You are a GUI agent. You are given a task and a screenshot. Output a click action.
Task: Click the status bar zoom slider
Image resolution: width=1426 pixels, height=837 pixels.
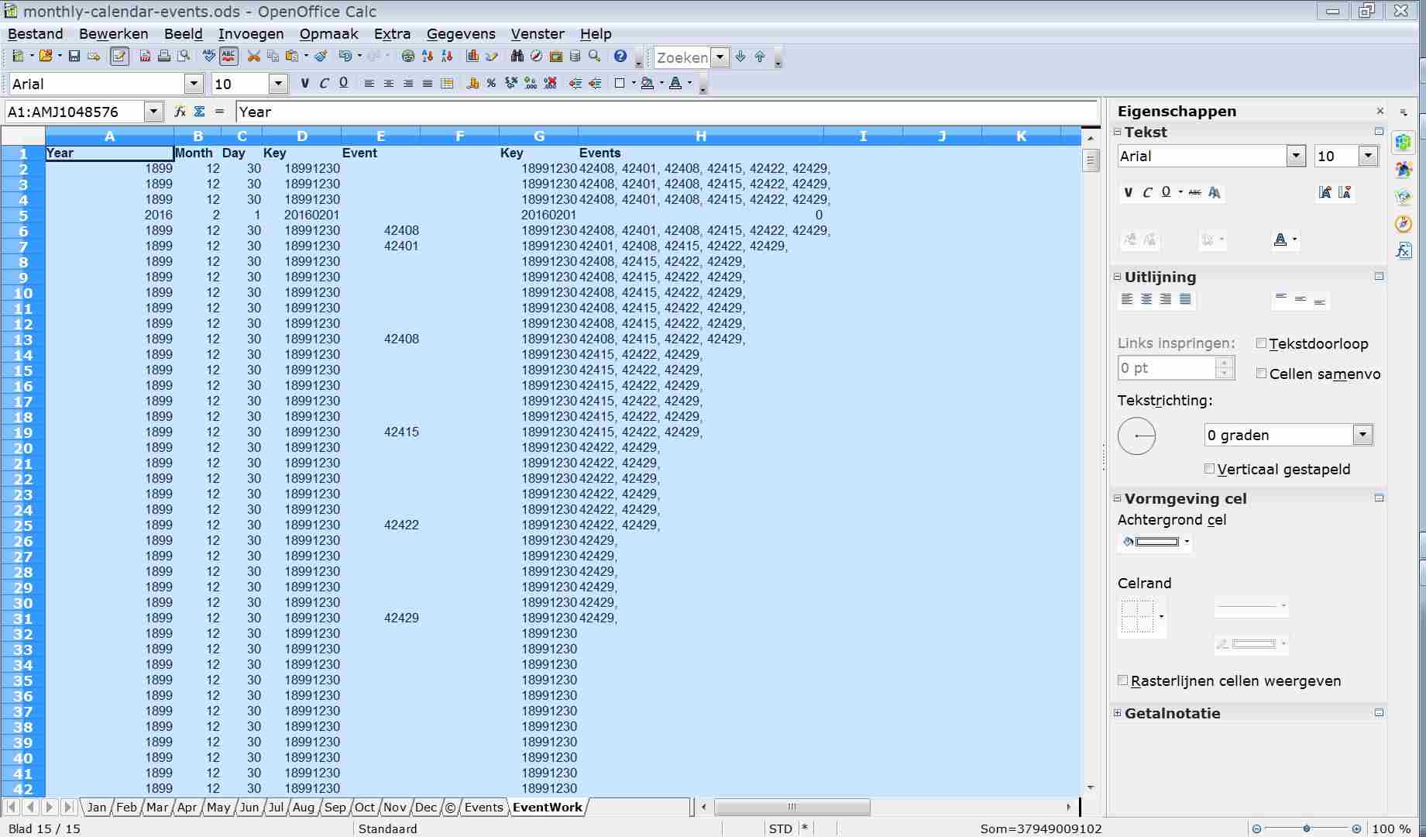pos(1306,828)
